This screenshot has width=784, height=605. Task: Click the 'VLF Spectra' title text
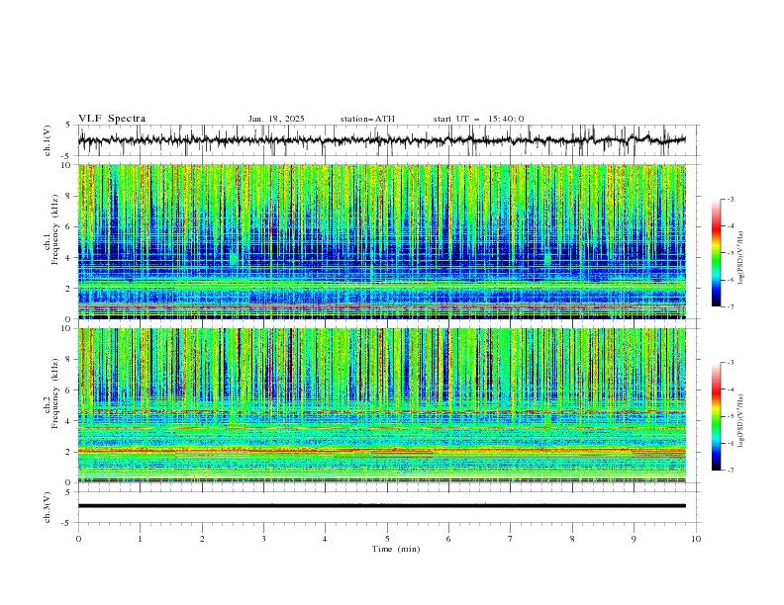[x=112, y=119]
